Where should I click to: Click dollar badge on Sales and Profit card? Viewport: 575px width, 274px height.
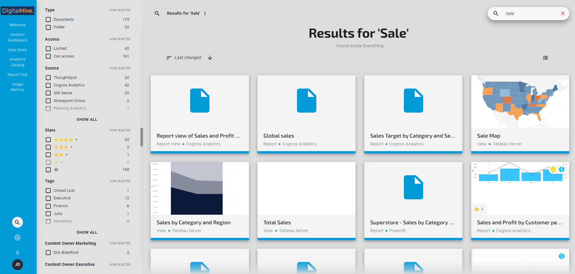(x=561, y=170)
